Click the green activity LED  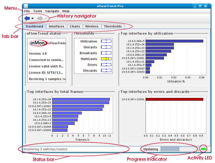(204, 149)
